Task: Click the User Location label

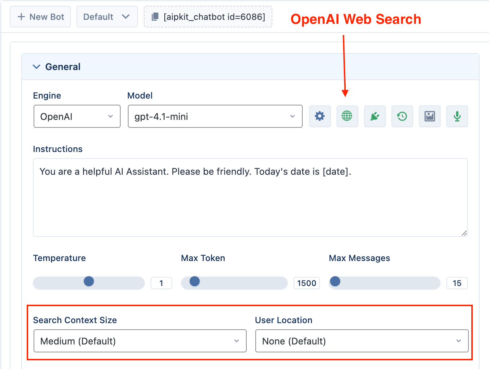Action: point(284,320)
